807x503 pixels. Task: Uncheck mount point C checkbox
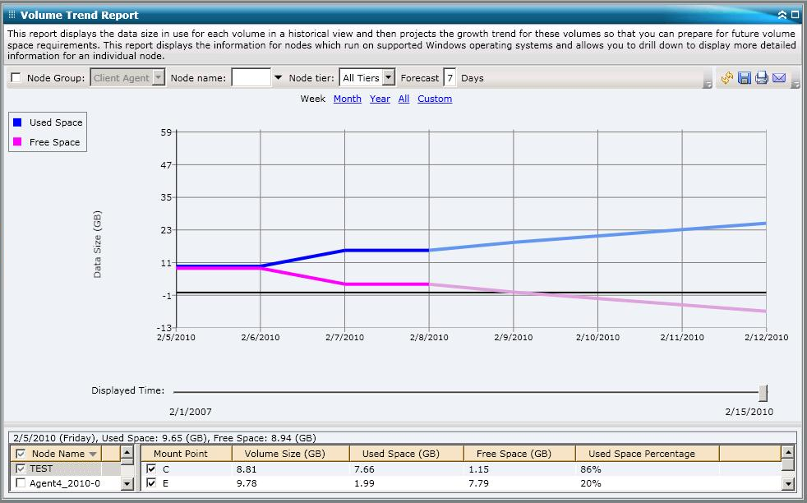pos(151,468)
